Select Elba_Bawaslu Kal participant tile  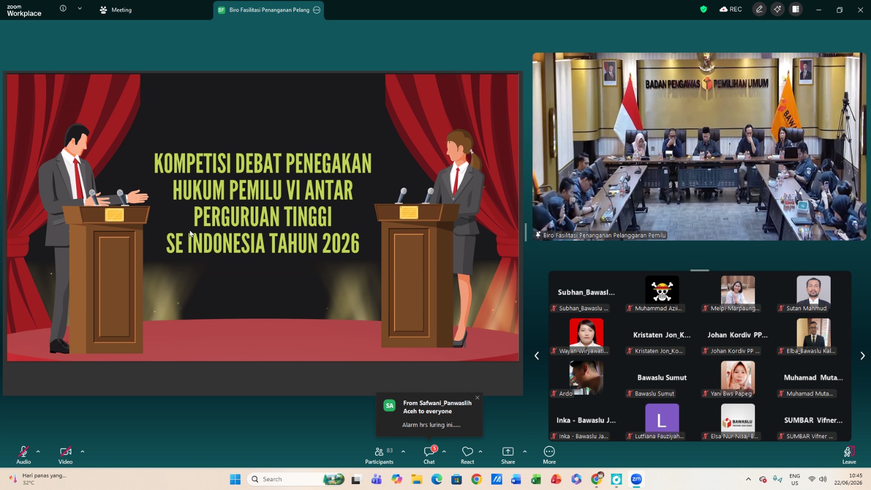[813, 336]
